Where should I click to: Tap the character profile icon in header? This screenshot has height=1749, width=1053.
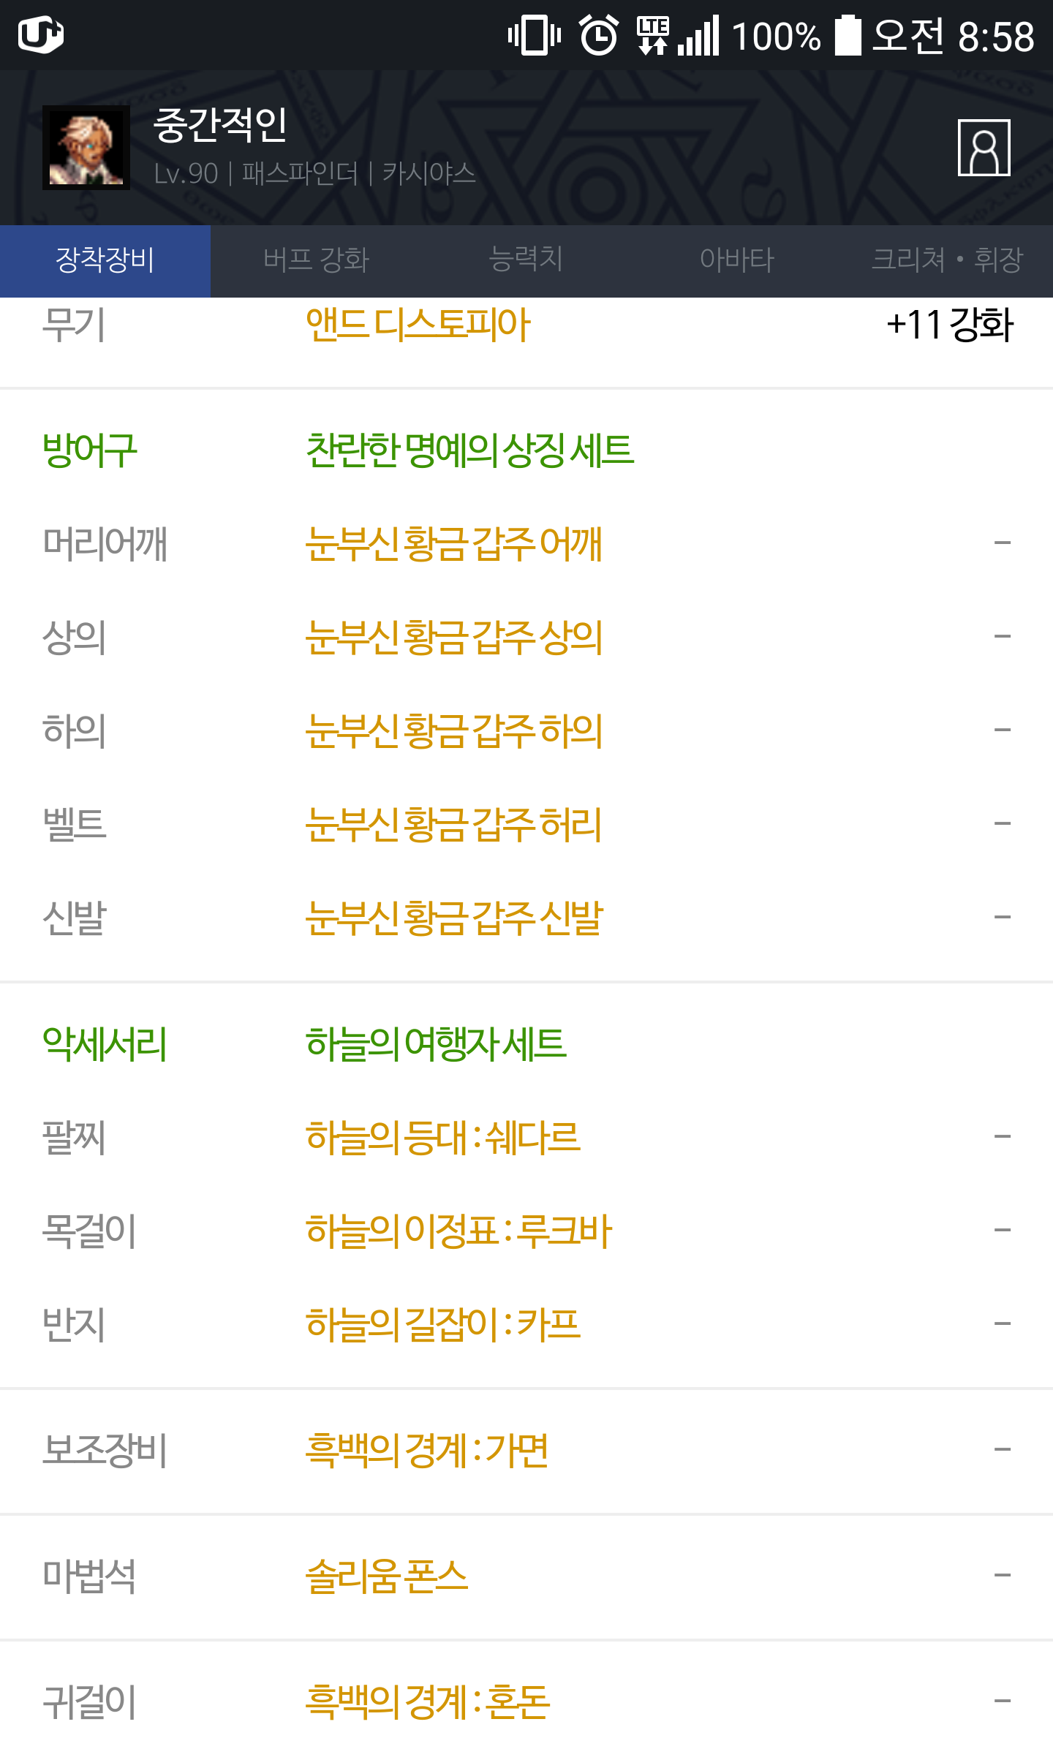tap(984, 148)
